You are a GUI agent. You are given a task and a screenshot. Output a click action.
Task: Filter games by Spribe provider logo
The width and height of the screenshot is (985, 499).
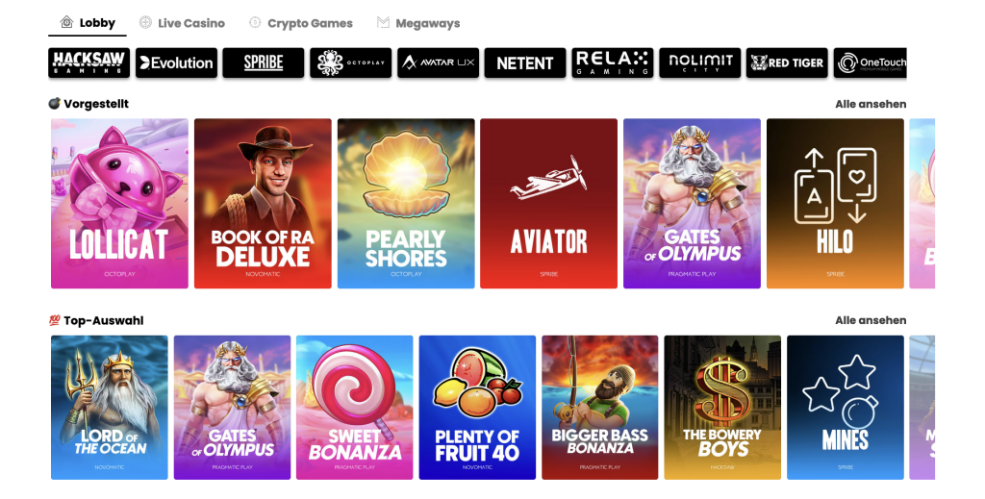[x=264, y=62]
